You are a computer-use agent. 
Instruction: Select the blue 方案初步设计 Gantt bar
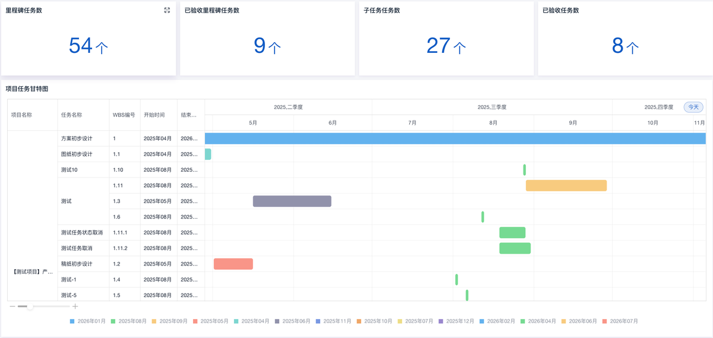tap(455, 138)
